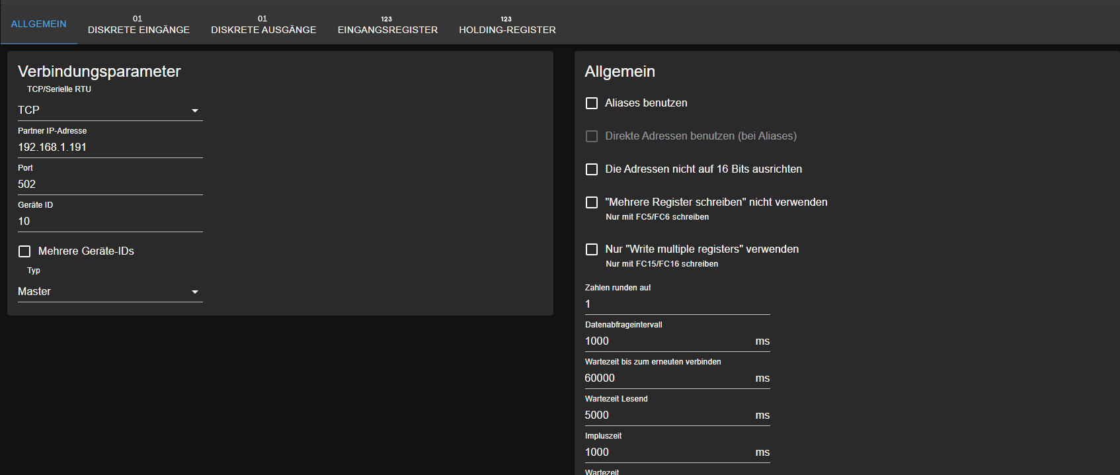Viewport: 1120px width, 475px height.
Task: Toggle Direkte Adressen benutzen checkbox
Action: [x=592, y=136]
